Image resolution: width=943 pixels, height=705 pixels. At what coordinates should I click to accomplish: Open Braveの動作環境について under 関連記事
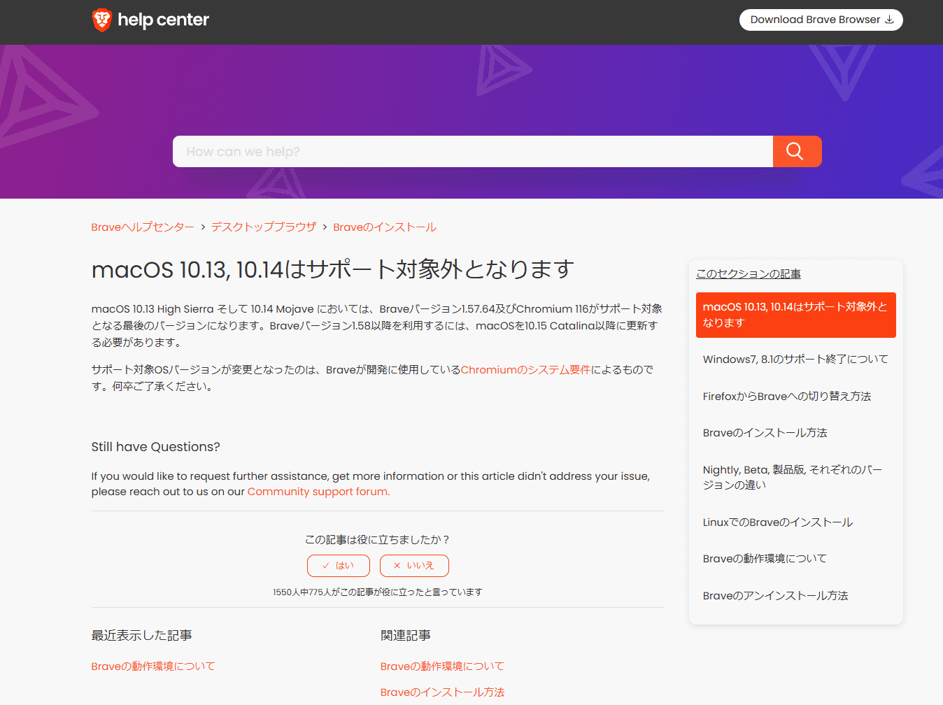coord(442,667)
